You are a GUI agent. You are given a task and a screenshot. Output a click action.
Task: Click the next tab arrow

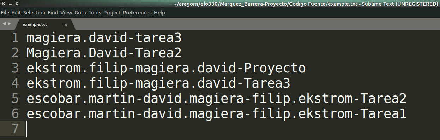pos(9,24)
